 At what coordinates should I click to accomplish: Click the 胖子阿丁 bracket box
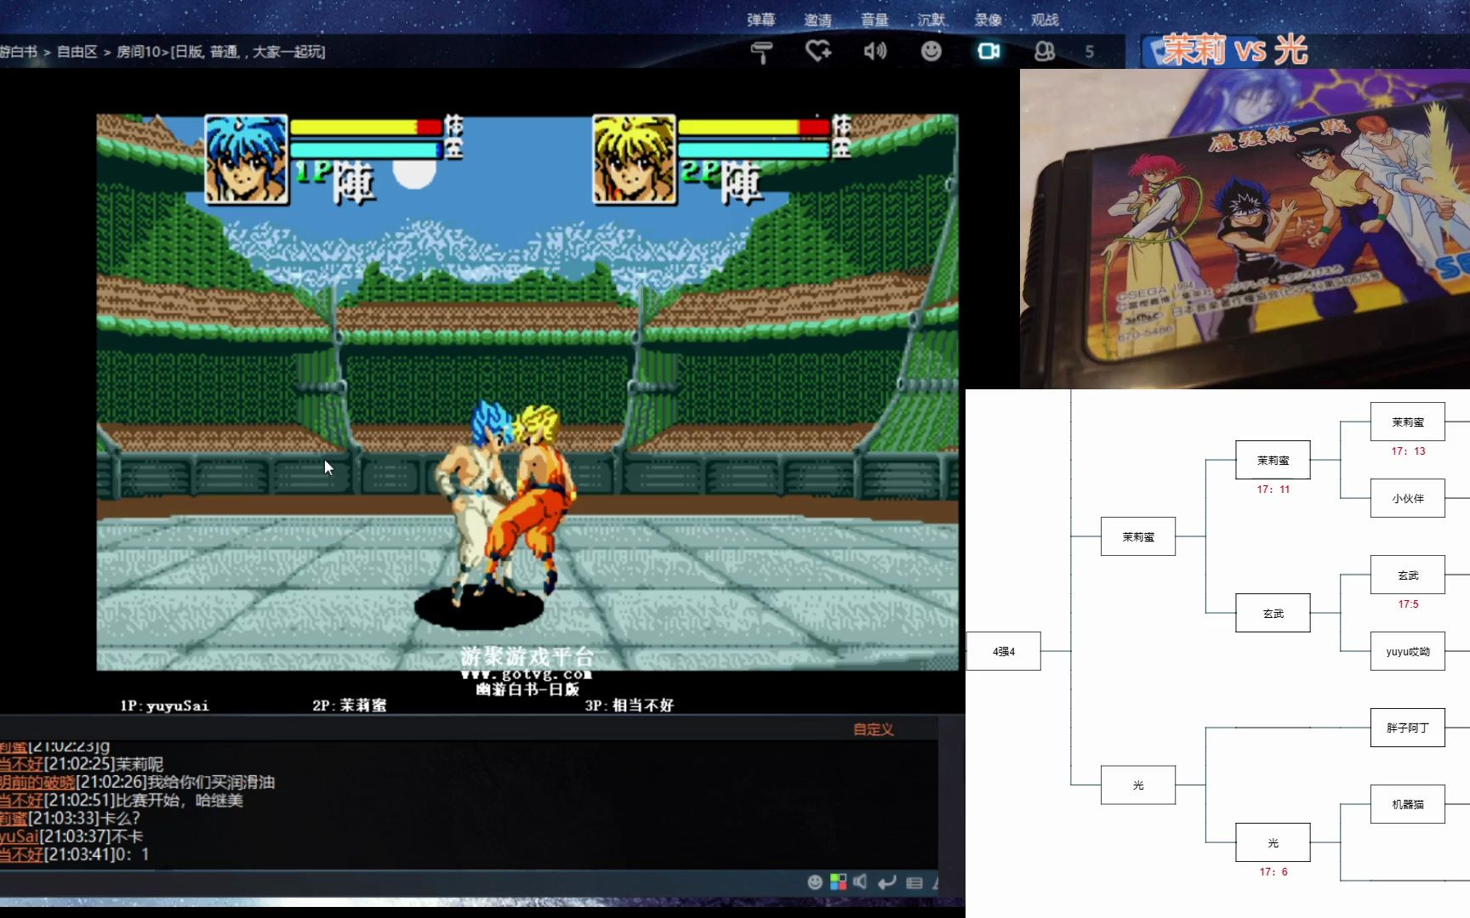pos(1408,728)
